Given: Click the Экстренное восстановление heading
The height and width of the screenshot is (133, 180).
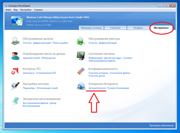Looking at the screenshot, I should point(42,99).
